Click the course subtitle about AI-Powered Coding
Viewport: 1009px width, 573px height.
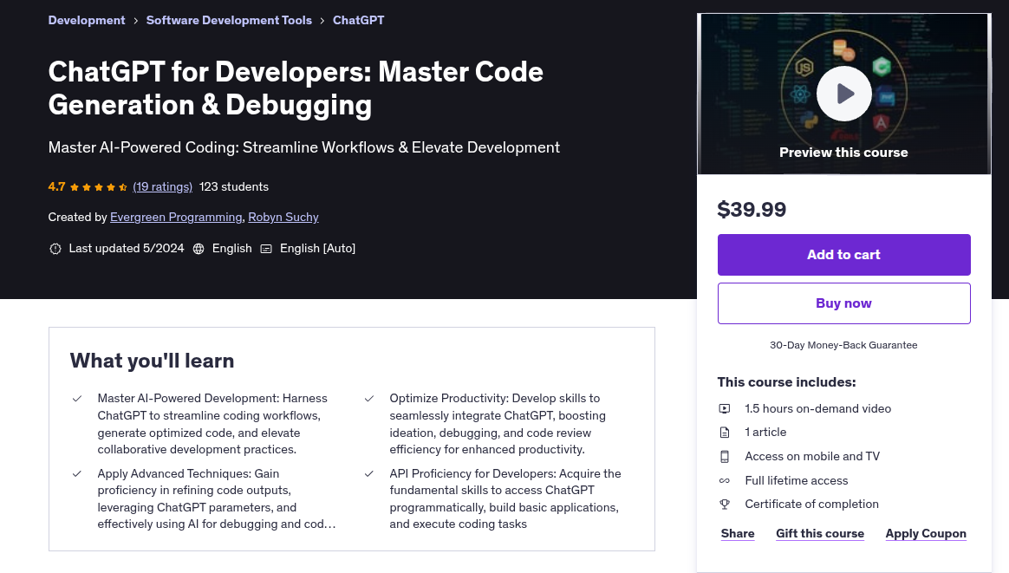tap(303, 147)
